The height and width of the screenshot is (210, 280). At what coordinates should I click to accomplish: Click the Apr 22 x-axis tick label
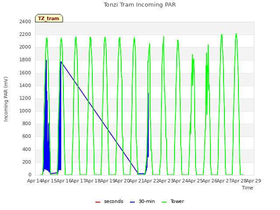pos(152,181)
